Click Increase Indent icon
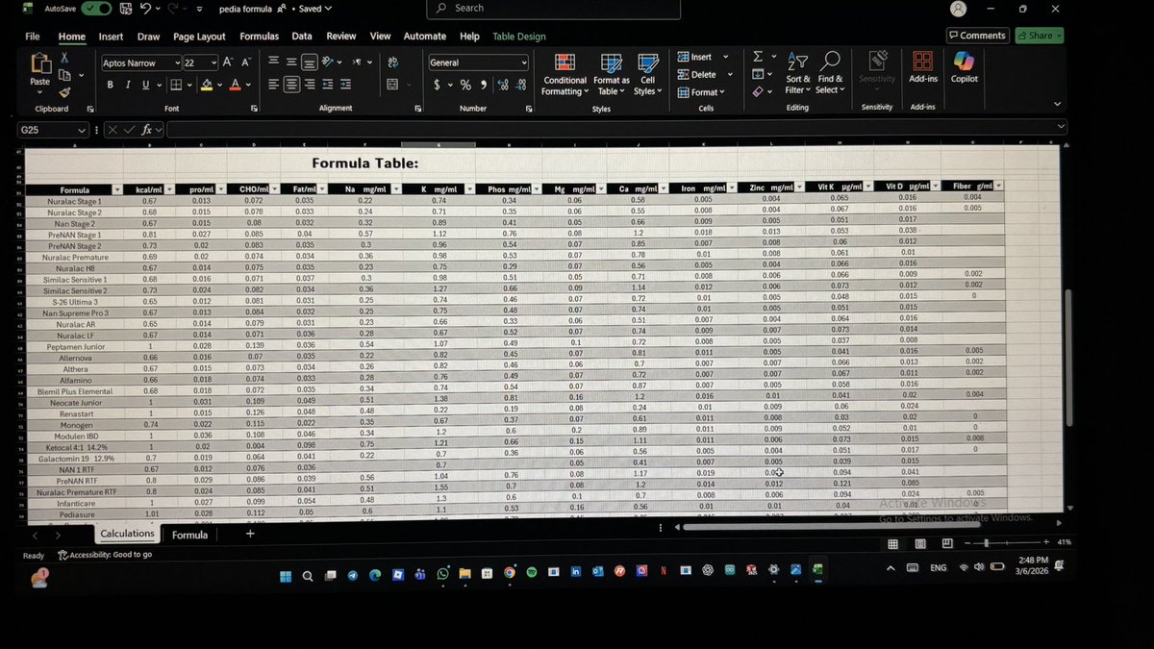Image resolution: width=1154 pixels, height=649 pixels. tap(346, 85)
